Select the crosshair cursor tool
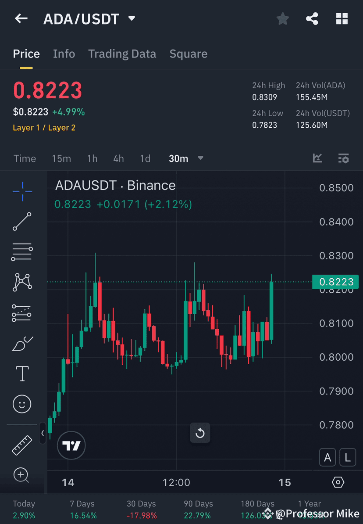This screenshot has height=524, width=363. (x=22, y=191)
